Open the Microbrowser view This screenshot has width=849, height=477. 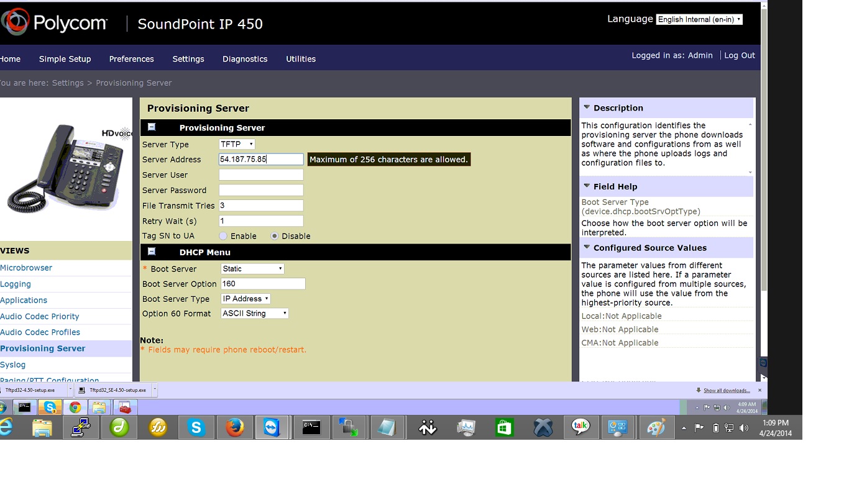26,268
